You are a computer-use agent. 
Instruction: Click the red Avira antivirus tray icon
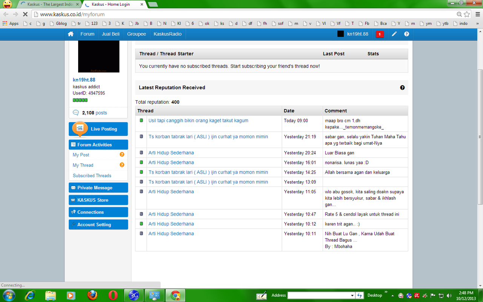tap(417, 296)
